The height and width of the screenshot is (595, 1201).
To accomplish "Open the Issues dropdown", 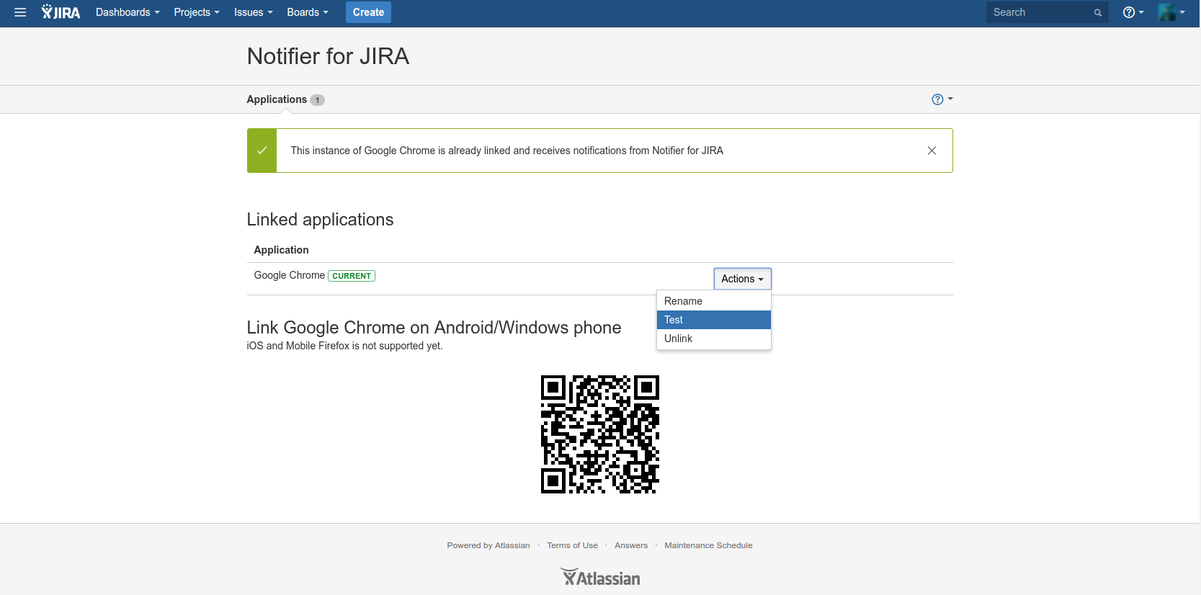I will pos(253,12).
